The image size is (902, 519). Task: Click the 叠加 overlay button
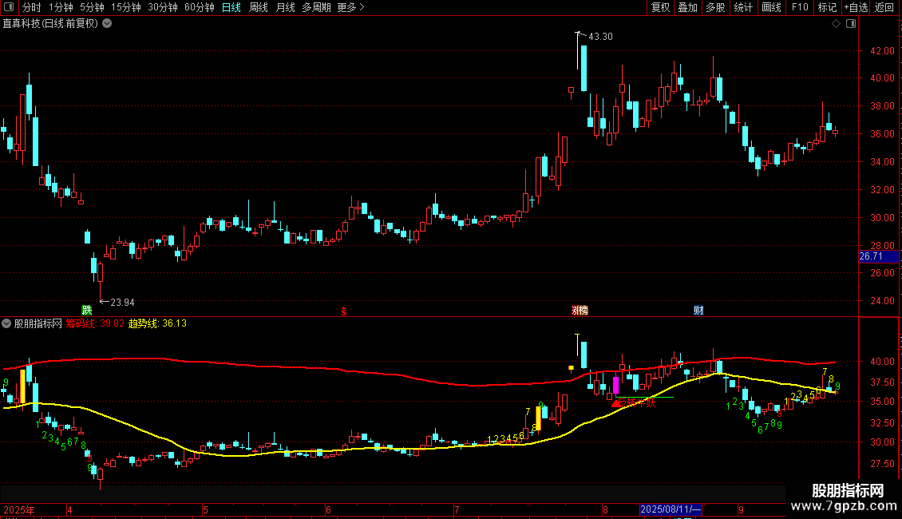[688, 7]
